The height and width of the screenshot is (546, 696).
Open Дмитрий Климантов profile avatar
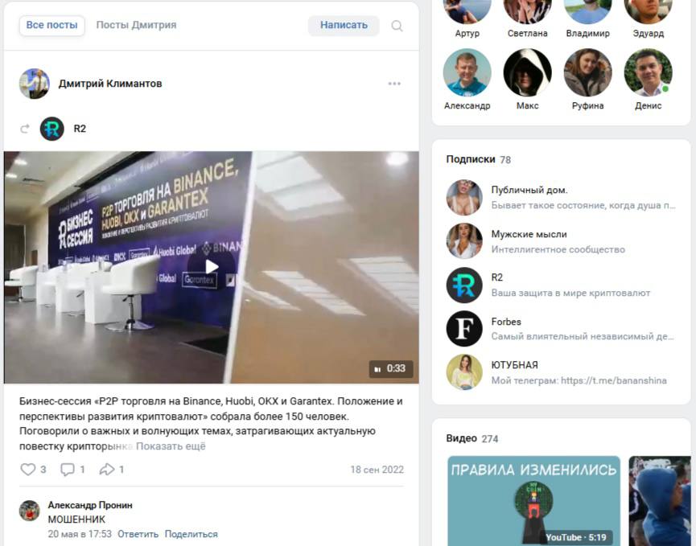click(34, 84)
